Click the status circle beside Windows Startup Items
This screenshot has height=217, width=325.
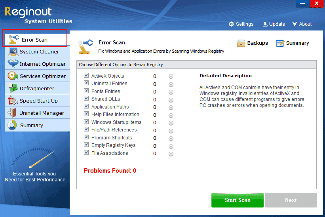[171, 123]
